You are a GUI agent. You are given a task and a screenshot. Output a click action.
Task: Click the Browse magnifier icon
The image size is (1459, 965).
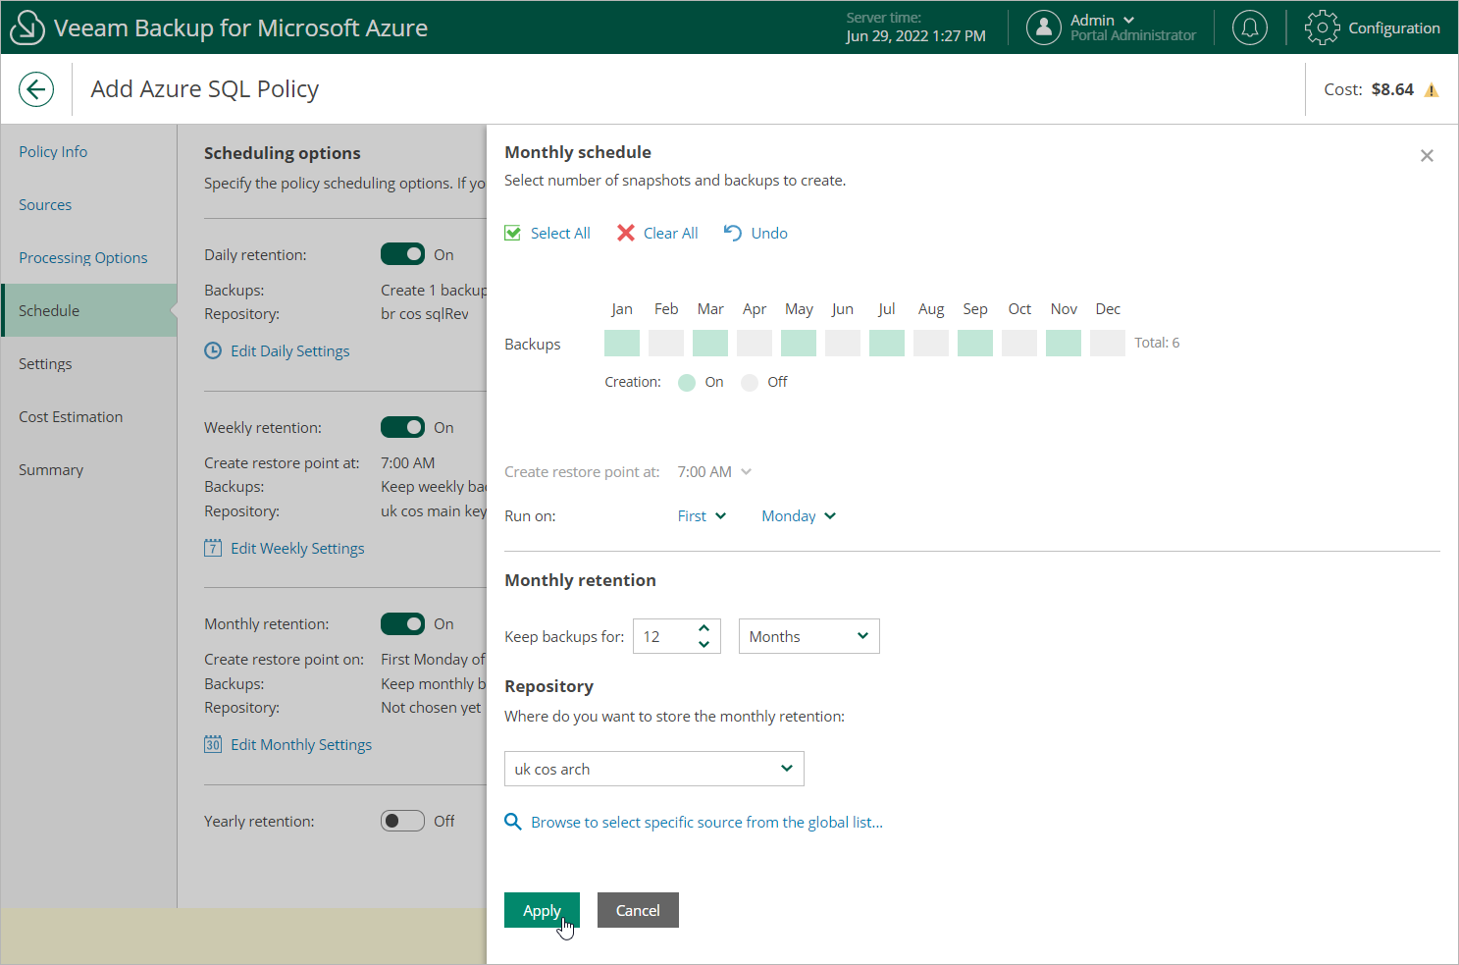click(512, 822)
